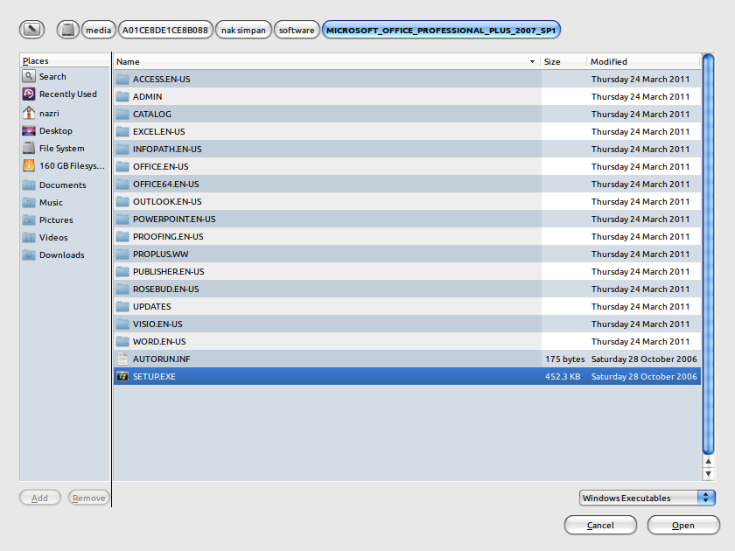Click the ACCESS.EN-US folder icon
This screenshot has width=735, height=551.
coord(122,79)
